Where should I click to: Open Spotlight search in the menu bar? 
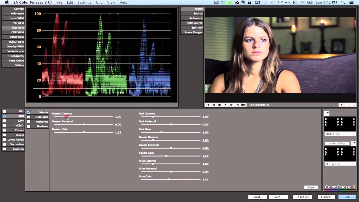pos(343,2)
